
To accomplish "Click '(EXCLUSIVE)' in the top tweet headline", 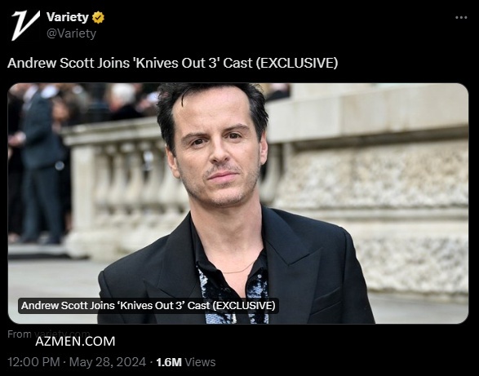I will pyautogui.click(x=297, y=64).
